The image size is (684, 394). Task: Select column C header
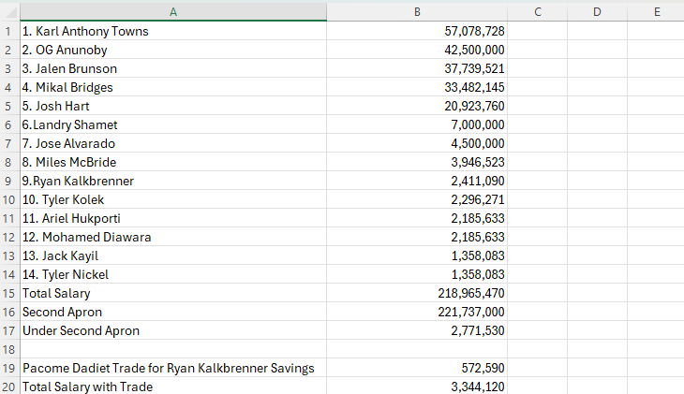point(538,12)
